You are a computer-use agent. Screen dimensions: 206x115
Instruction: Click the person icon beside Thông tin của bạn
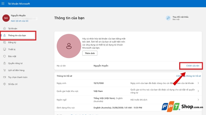(x=4, y=35)
